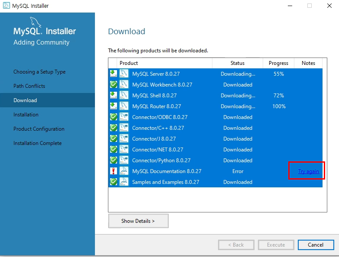Go to the Choosing a Setup Type step
The width and height of the screenshot is (339, 257).
(39, 72)
